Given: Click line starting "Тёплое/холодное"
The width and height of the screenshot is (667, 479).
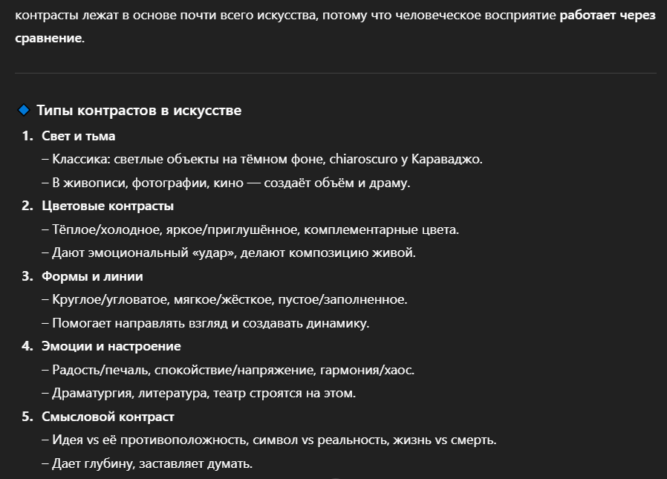Looking at the screenshot, I should (x=250, y=229).
